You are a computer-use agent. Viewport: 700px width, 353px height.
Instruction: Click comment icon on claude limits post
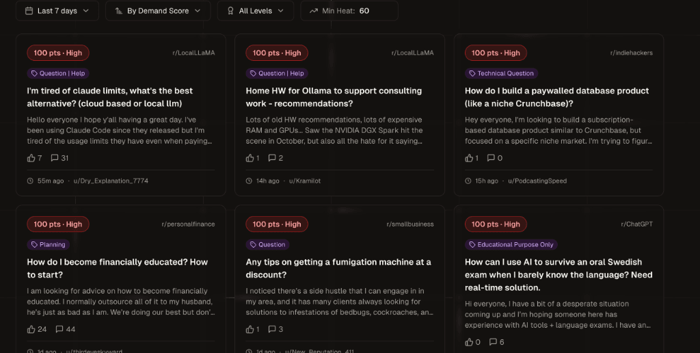(55, 158)
